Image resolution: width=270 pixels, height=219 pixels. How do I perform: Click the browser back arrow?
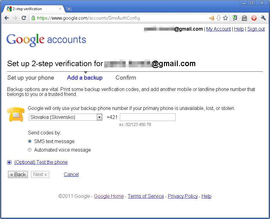coord(6,18)
